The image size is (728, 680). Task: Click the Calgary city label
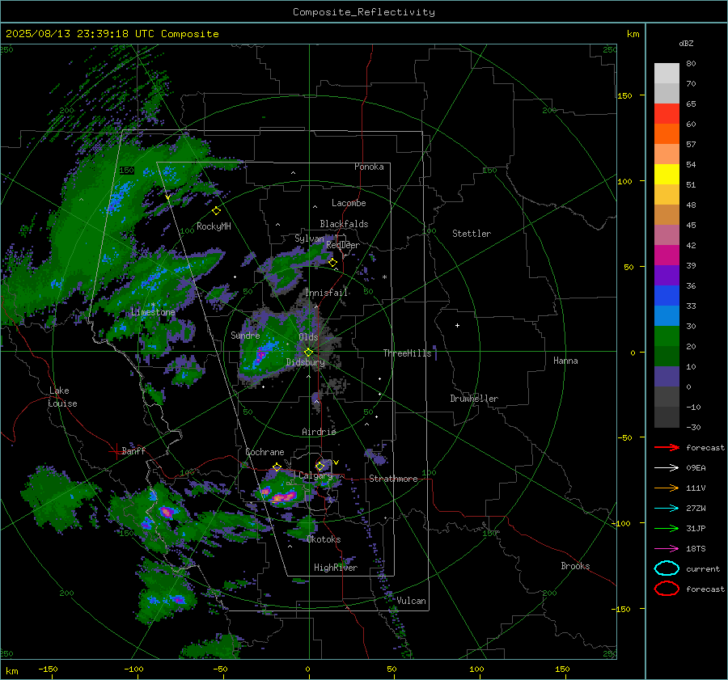click(x=315, y=475)
